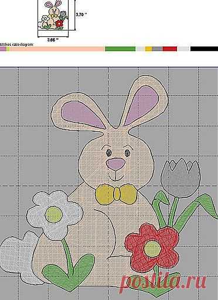Pick the black segment in stitches ratio bar
The width and height of the screenshot is (218, 300).
click(204, 49)
